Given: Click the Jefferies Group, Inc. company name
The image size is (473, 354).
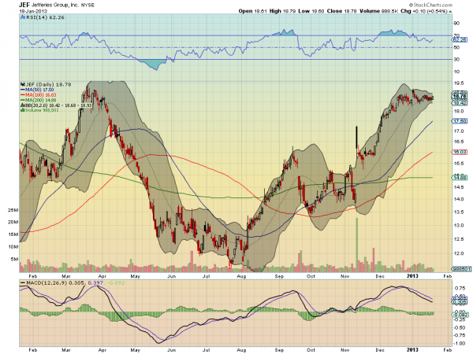Looking at the screenshot, I should pos(54,6).
